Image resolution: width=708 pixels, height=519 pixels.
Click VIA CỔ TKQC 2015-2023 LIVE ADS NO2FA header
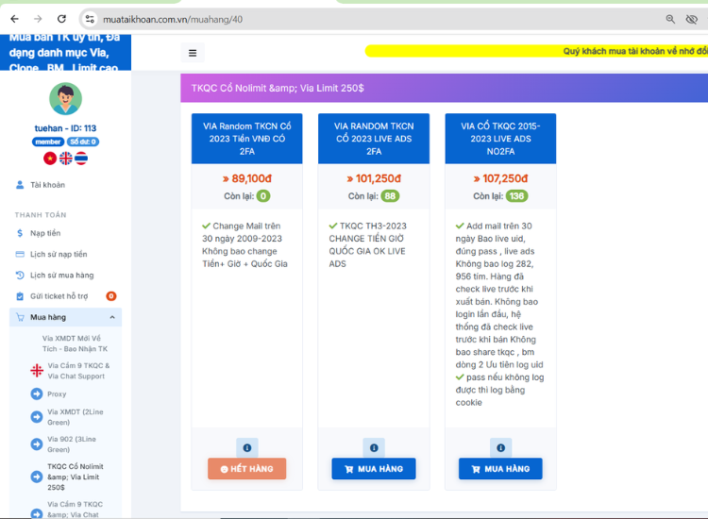pos(500,139)
